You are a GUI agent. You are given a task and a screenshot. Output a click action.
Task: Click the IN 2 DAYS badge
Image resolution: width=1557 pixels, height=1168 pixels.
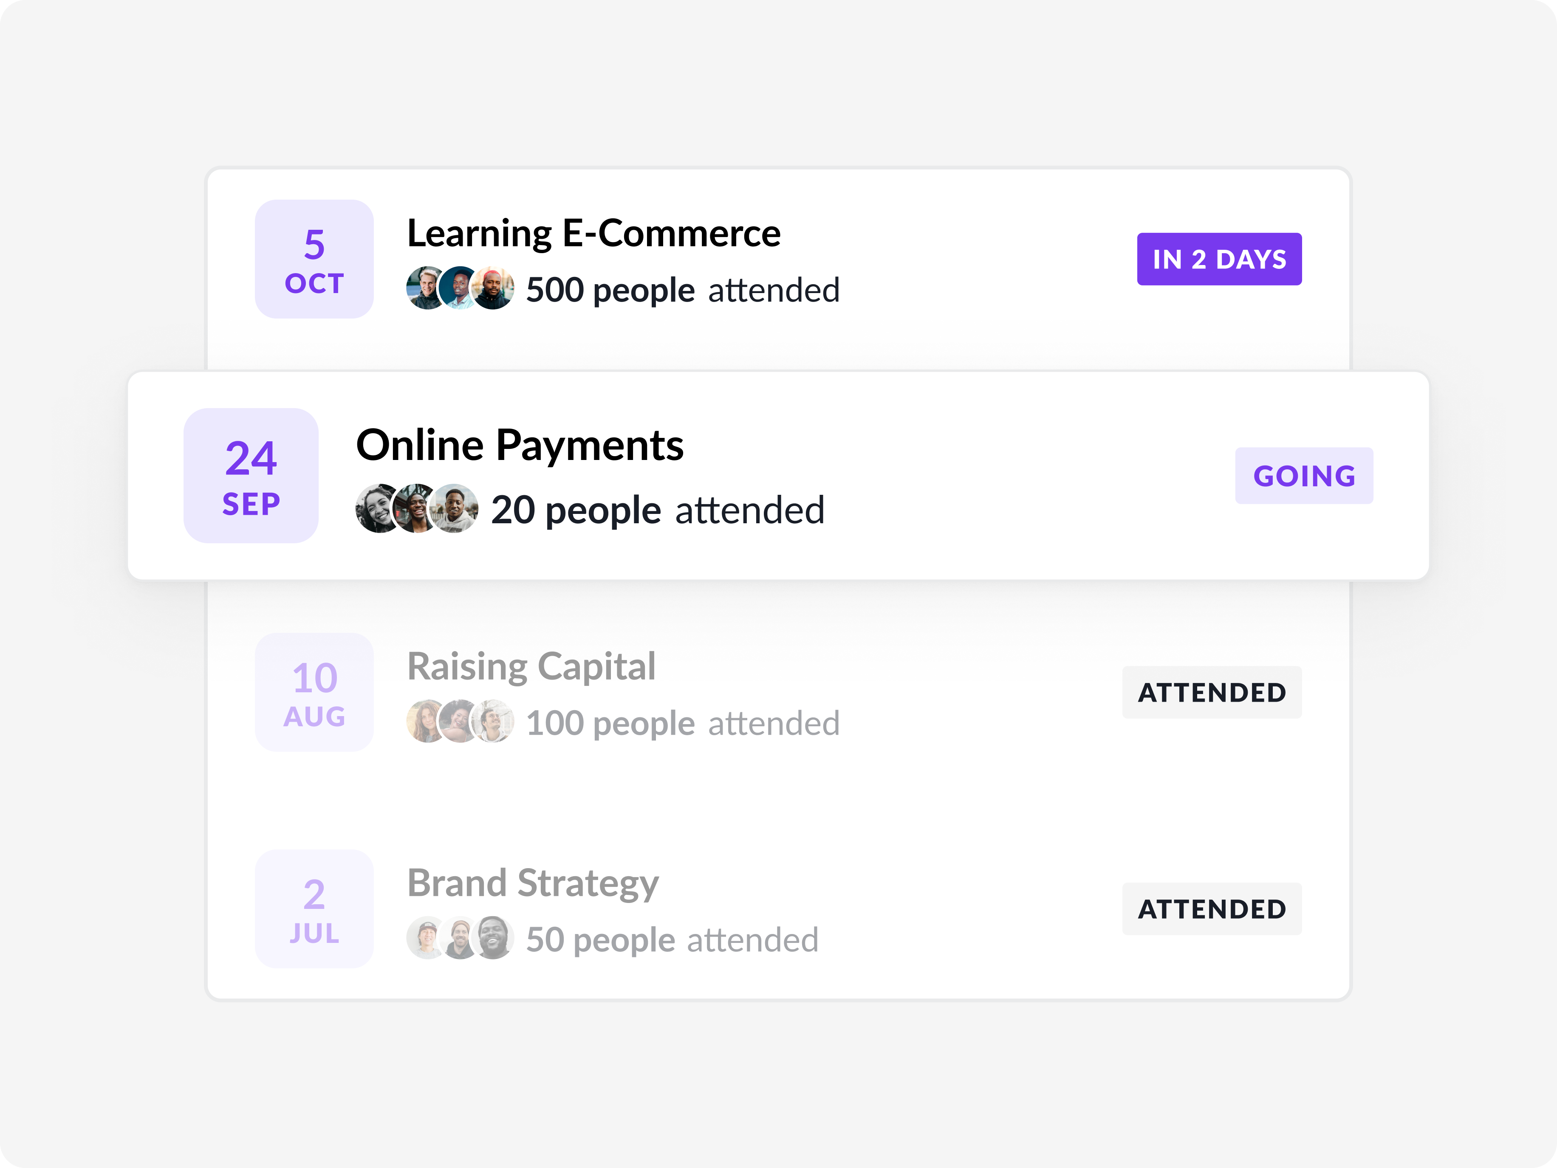1219,259
